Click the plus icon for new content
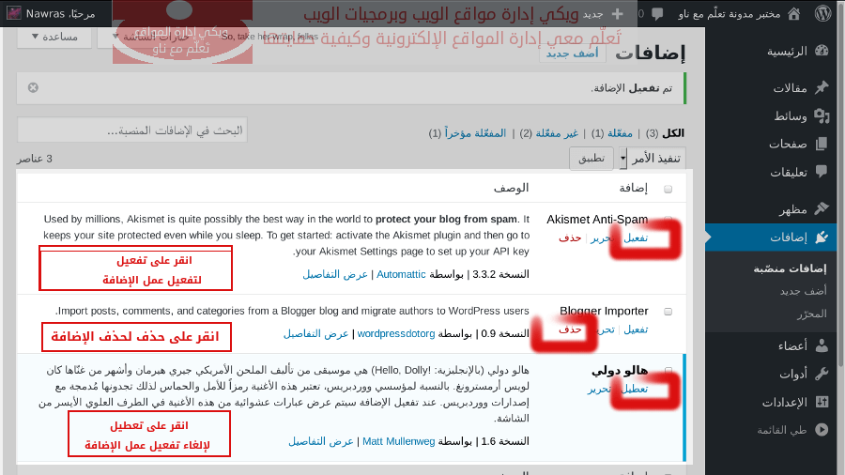The width and height of the screenshot is (845, 475). [617, 14]
